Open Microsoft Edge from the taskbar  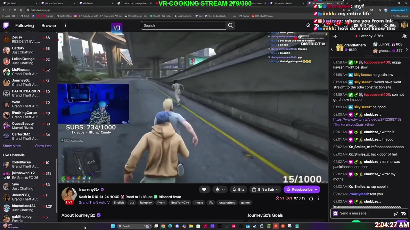point(170,226)
